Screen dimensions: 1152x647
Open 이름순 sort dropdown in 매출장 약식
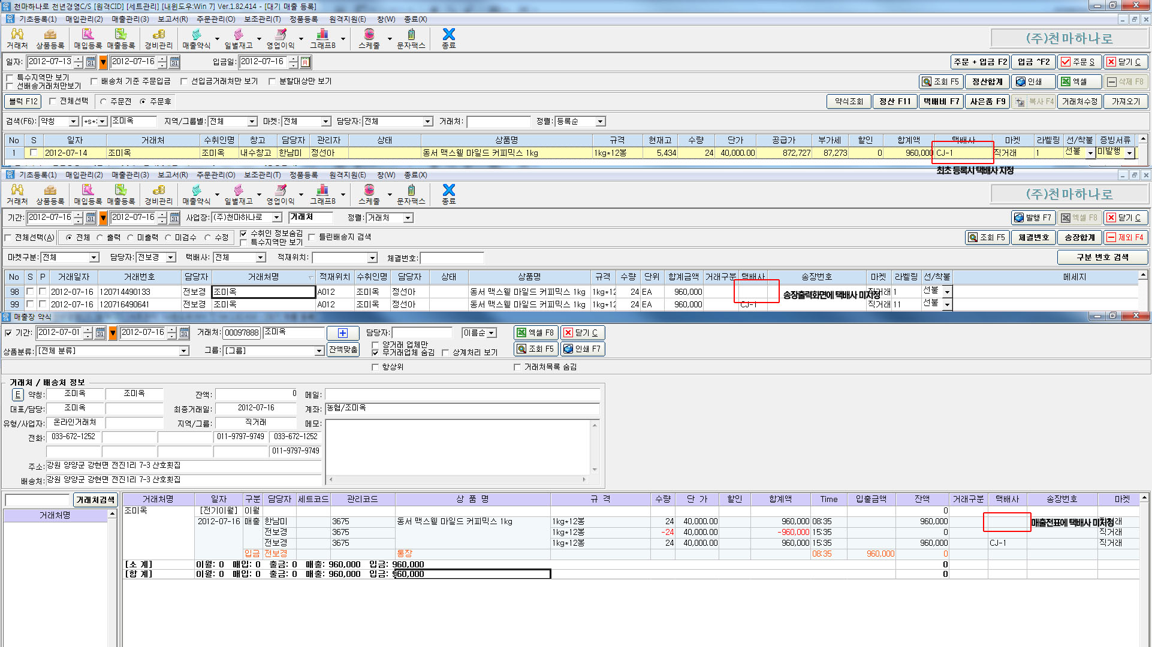[x=479, y=333]
